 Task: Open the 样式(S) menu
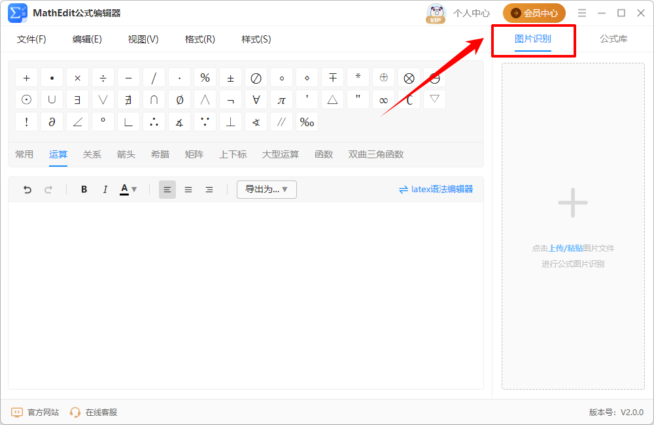coord(256,39)
